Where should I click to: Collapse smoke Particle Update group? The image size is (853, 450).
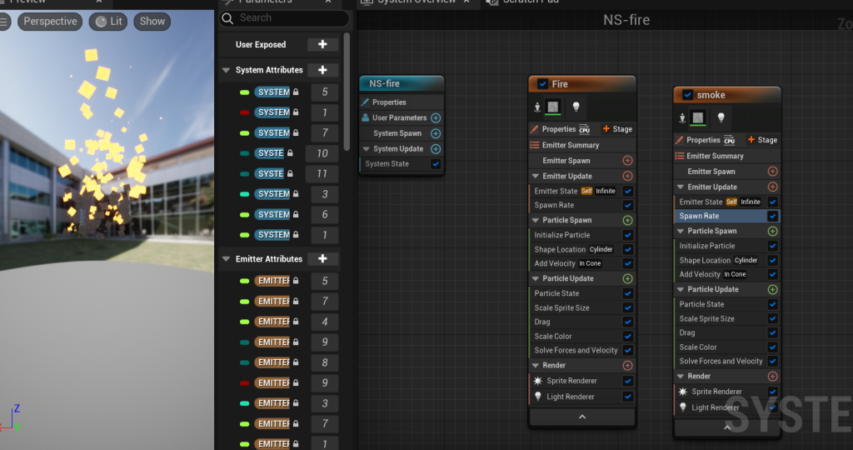tap(681, 289)
